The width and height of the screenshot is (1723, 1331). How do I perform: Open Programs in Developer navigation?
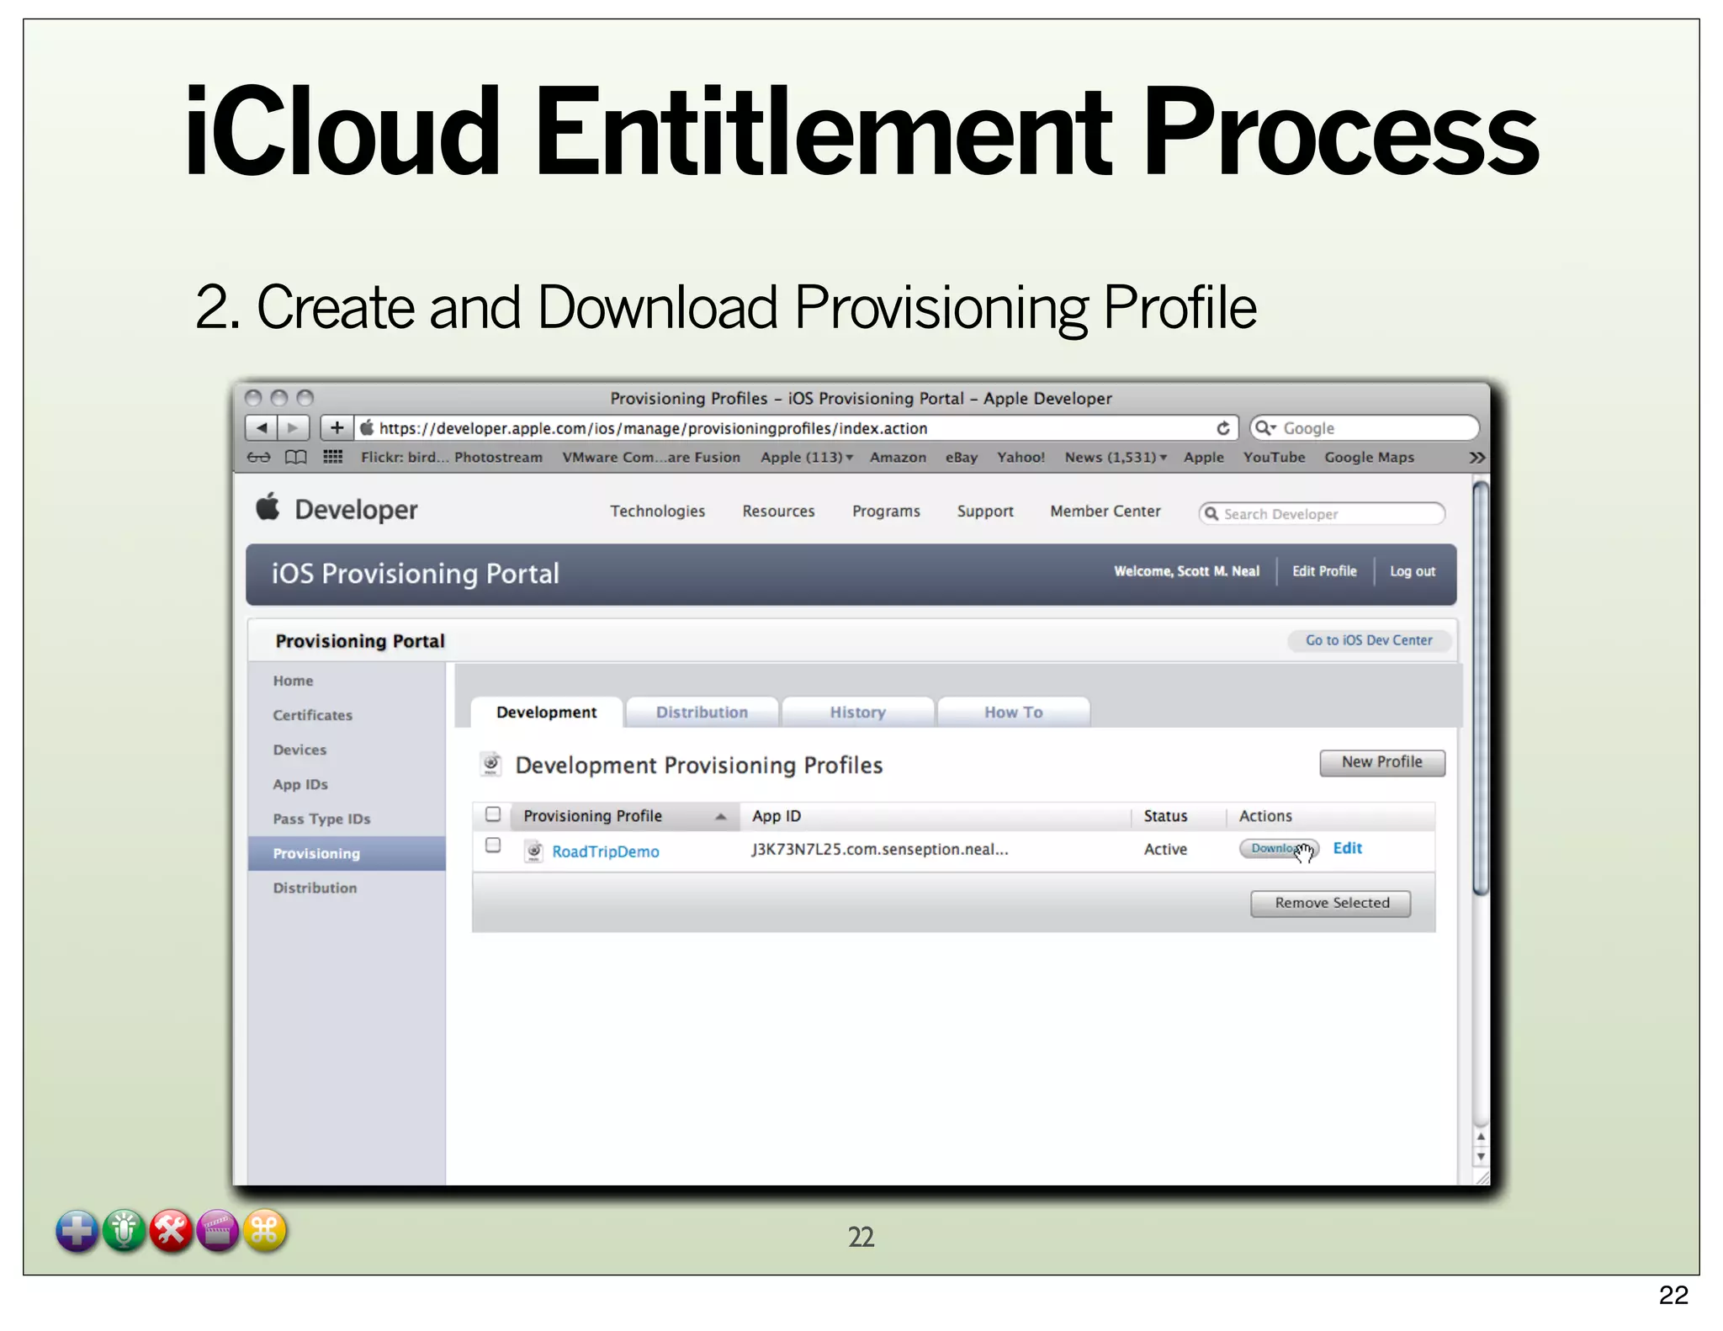click(x=886, y=511)
